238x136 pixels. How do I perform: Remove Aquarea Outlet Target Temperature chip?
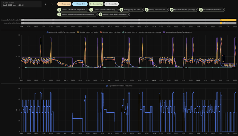(128, 15)
